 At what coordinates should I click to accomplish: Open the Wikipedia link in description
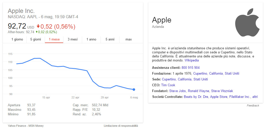(x=191, y=60)
